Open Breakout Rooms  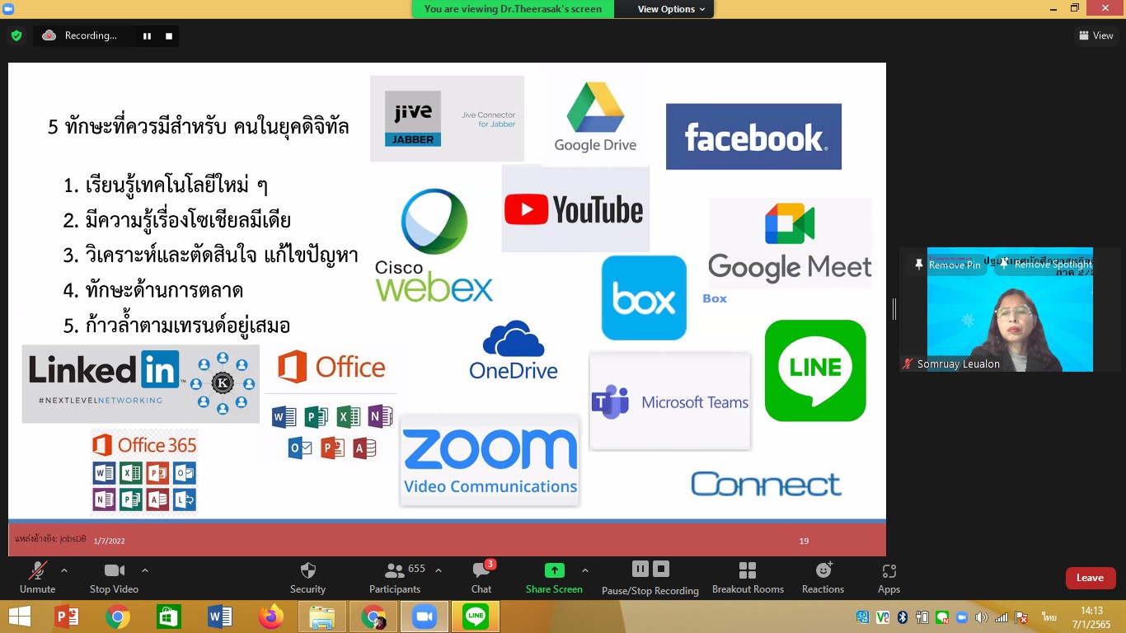click(748, 570)
